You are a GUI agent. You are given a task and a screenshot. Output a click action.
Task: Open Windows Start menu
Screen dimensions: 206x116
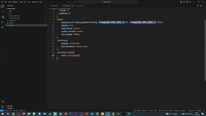[3, 114]
